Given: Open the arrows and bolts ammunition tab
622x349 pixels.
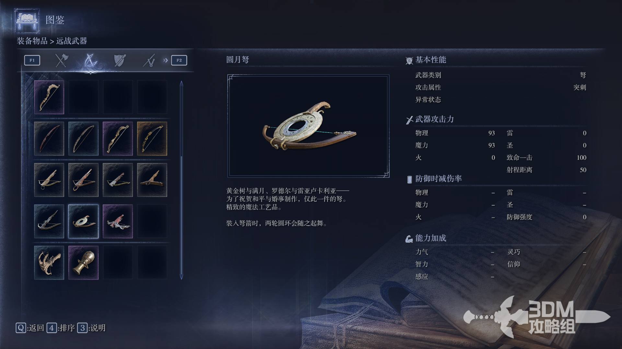Looking at the screenshot, I should 149,60.
